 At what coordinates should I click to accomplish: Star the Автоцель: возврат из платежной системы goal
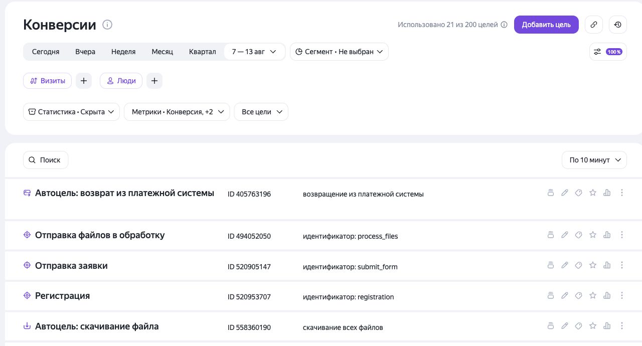(593, 193)
